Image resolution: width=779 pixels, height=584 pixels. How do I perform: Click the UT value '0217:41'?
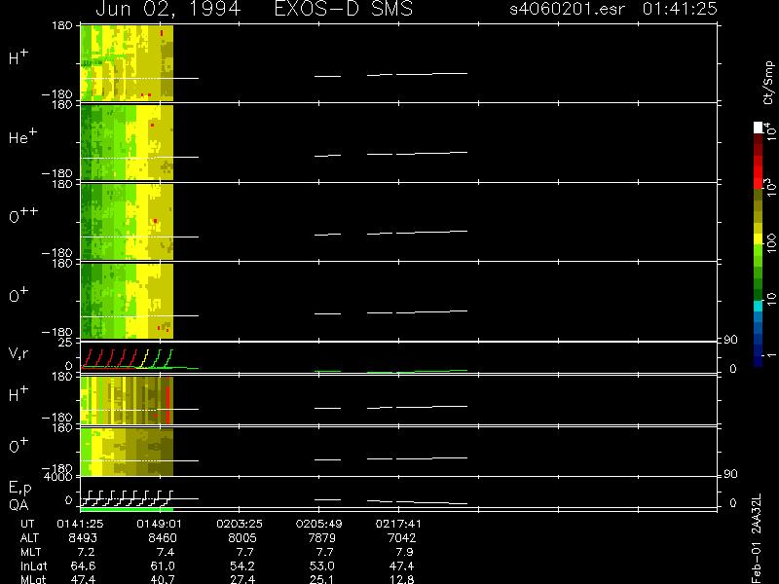tap(398, 524)
